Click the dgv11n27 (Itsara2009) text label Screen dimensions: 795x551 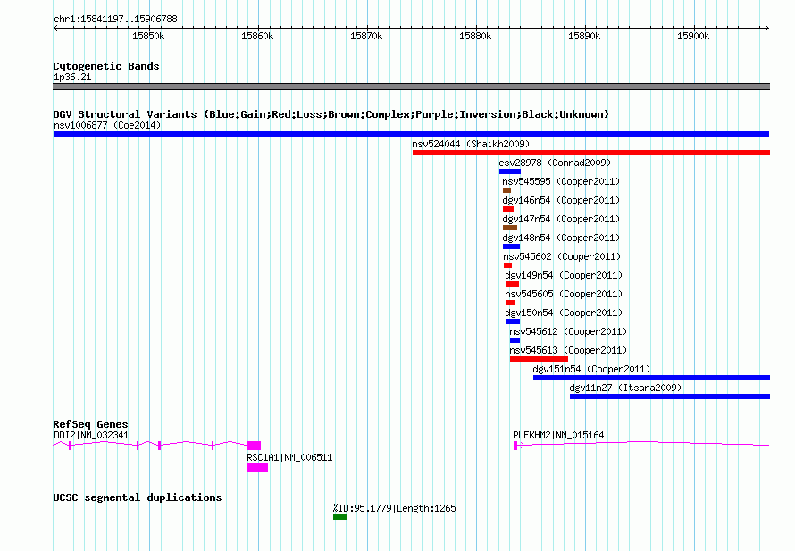click(x=625, y=388)
